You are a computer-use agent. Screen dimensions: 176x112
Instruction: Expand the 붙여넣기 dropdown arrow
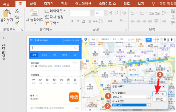tap(7, 24)
